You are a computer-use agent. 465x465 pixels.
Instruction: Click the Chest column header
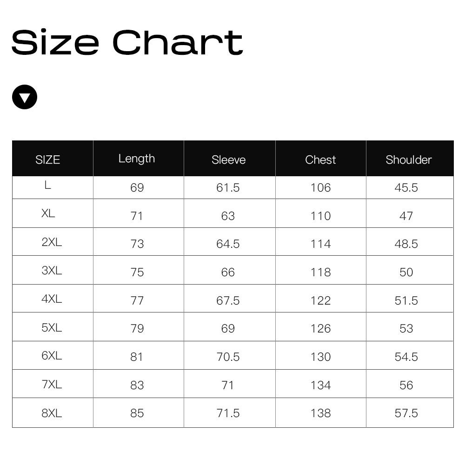tap(320, 160)
